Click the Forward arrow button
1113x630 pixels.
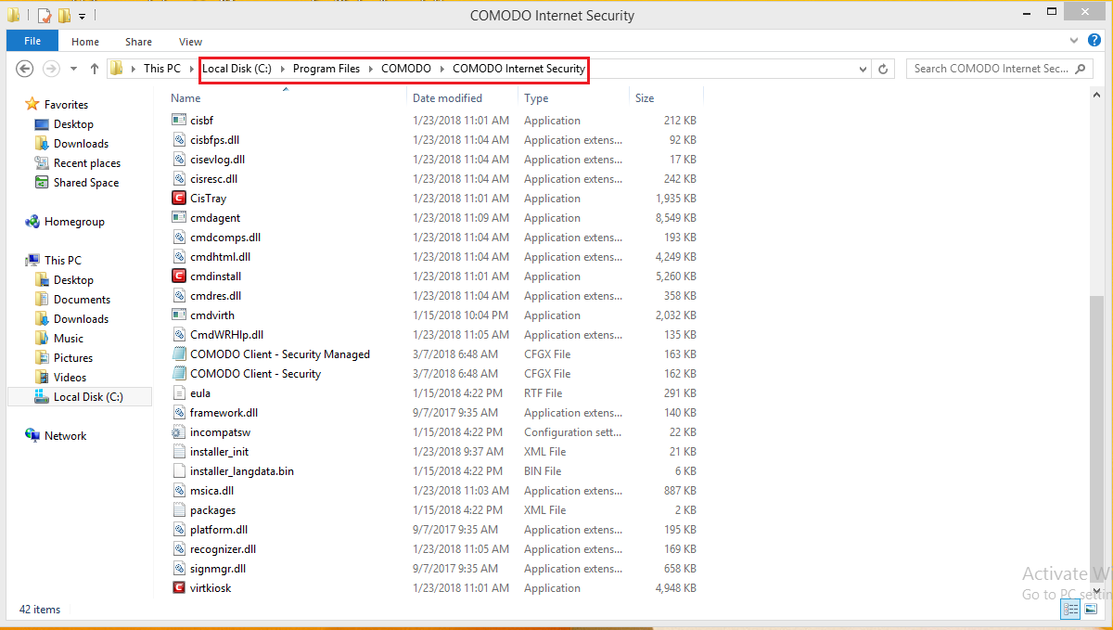point(52,69)
